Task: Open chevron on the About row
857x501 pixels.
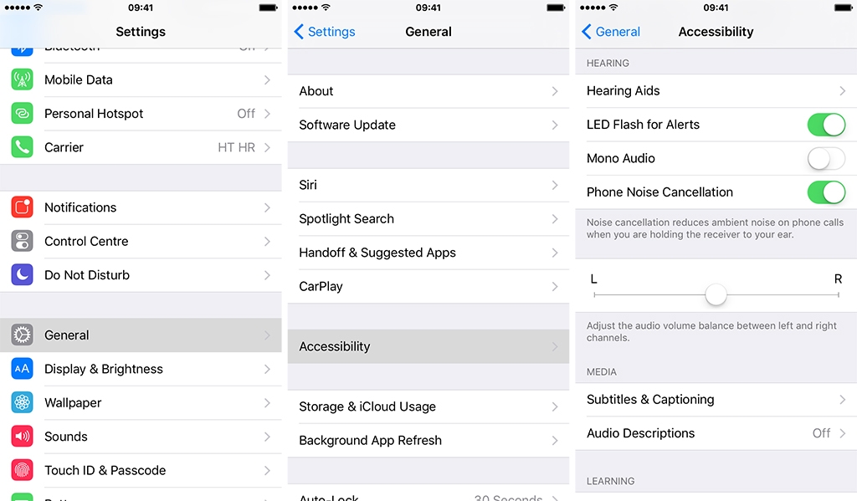Action: point(555,91)
